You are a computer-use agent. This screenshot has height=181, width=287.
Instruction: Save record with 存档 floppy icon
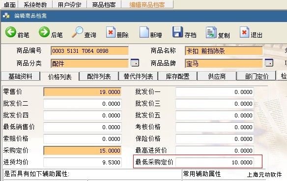point(177,32)
